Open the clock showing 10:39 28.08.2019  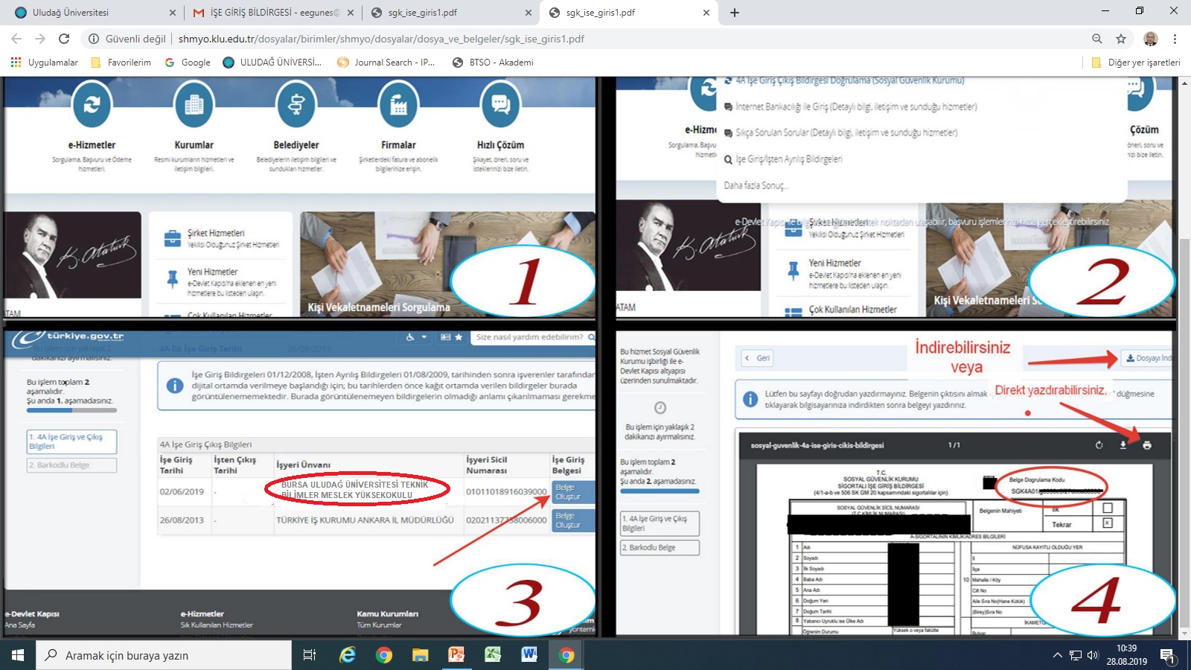pos(1126,655)
